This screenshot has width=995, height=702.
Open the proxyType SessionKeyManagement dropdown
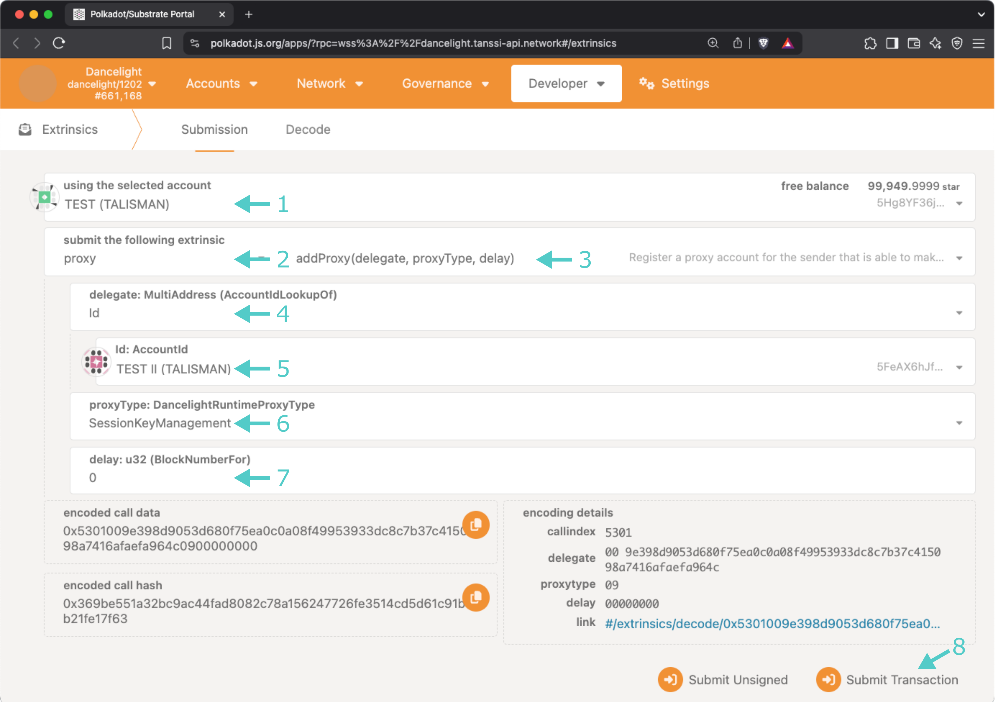[523, 417]
